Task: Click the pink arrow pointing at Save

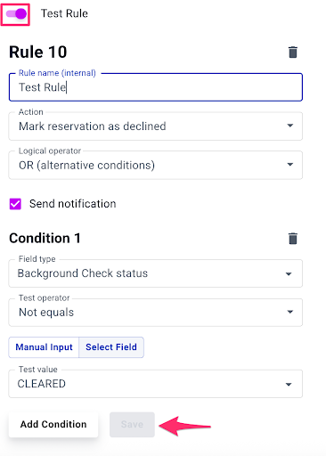Action: pos(185,426)
